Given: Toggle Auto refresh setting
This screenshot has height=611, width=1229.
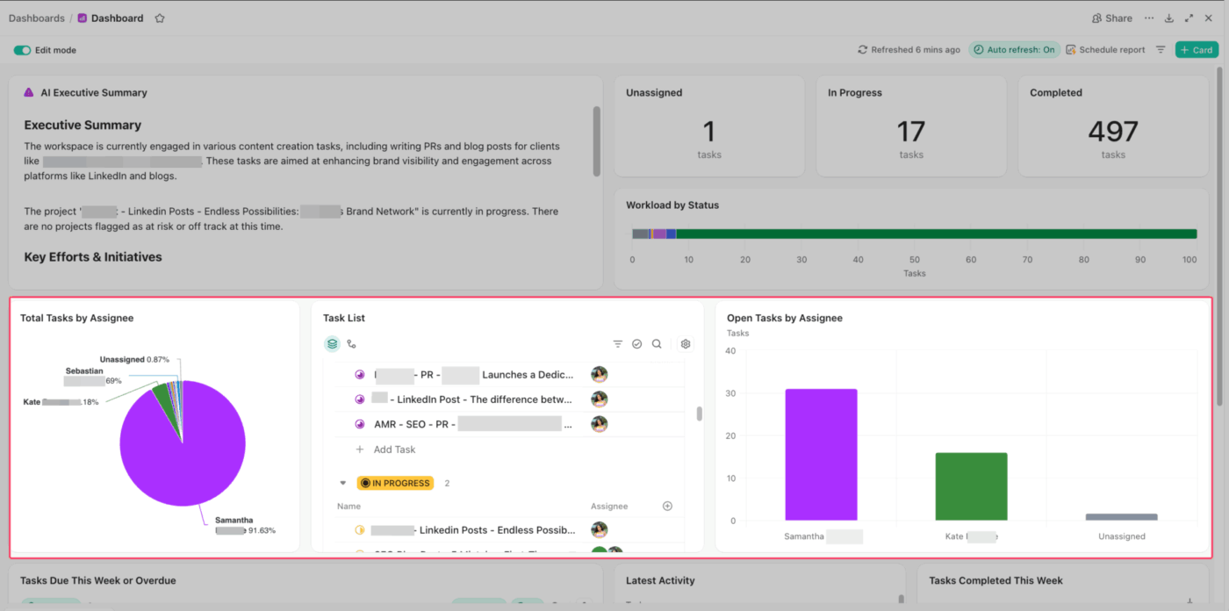Looking at the screenshot, I should pyautogui.click(x=1014, y=50).
